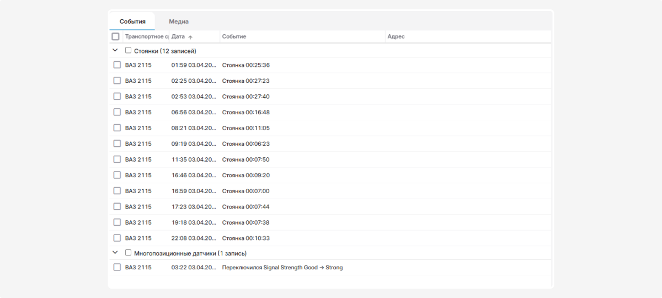This screenshot has width=662, height=298.
Task: Collapse the Многопозиционные датчики group chevron
Action: [x=115, y=253]
